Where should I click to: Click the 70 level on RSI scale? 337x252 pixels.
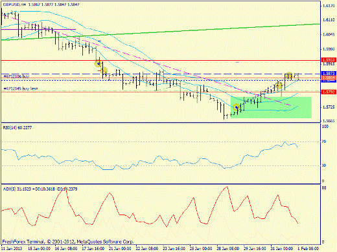[324, 142]
